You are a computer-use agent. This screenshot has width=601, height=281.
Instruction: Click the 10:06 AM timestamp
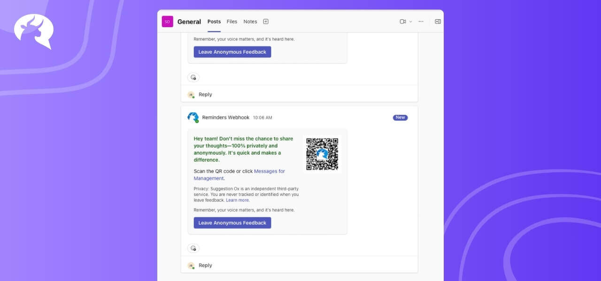(x=262, y=118)
